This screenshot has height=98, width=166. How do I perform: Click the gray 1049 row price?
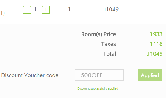112,10
